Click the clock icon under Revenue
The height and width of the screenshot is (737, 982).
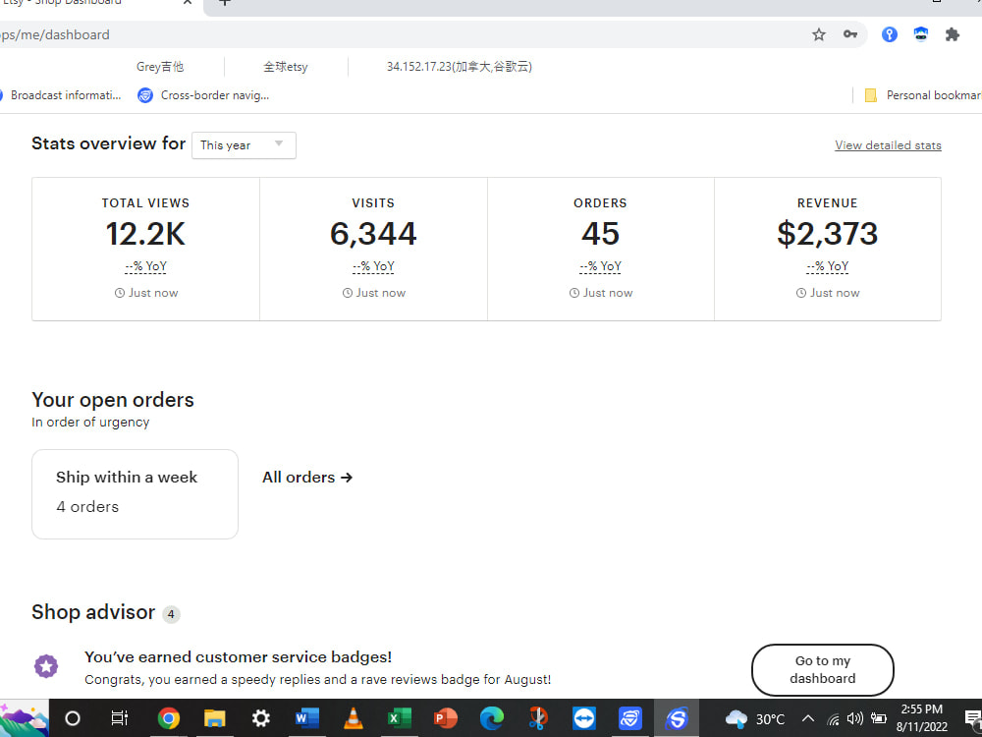[801, 293]
